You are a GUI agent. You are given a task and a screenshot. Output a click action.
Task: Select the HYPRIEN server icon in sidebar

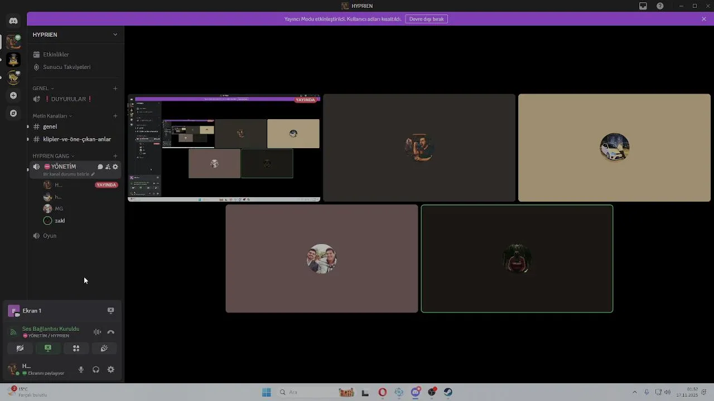click(13, 42)
